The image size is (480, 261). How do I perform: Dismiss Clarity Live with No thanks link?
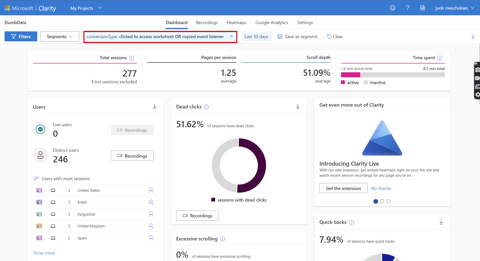click(381, 188)
